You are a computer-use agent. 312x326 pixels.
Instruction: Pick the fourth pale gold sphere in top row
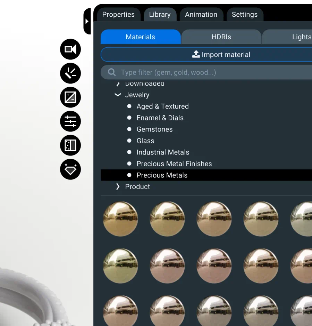coord(261,219)
